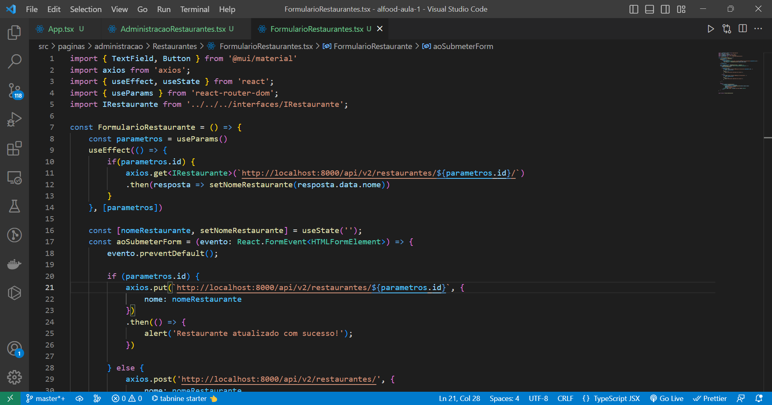772x405 pixels.
Task: Click the git graph icon in status bar
Action: [97, 399]
